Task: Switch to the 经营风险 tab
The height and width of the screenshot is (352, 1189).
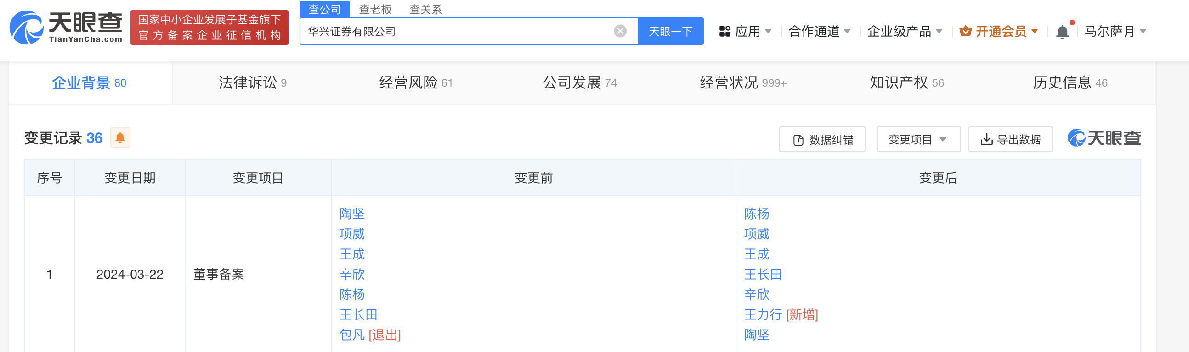Action: click(415, 83)
